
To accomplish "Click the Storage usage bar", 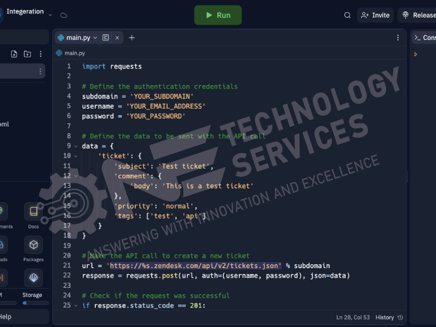I will [36, 303].
